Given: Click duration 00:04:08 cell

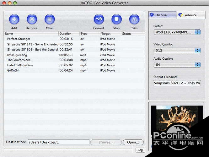Looking at the screenshot, I should tap(66, 60).
